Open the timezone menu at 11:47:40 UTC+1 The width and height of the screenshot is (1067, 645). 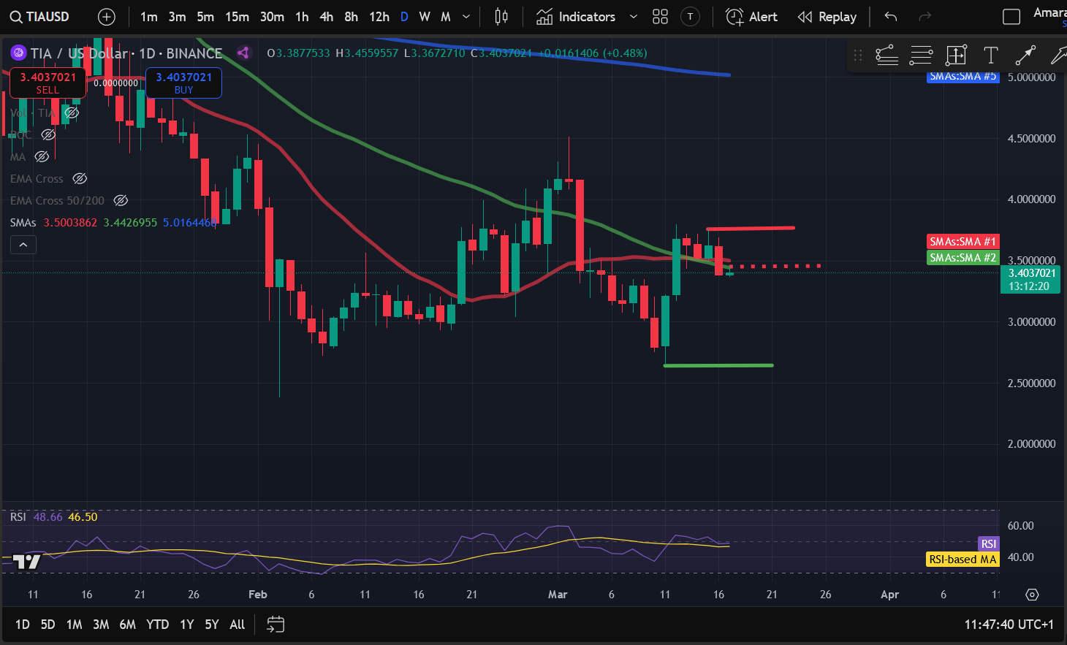pyautogui.click(x=1009, y=625)
